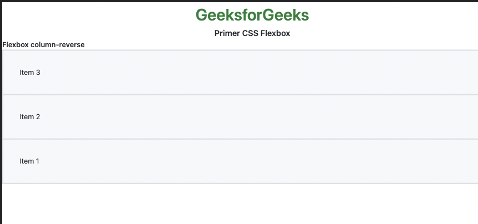478x224 pixels.
Task: Click the "Item 3" text
Action: click(x=30, y=73)
